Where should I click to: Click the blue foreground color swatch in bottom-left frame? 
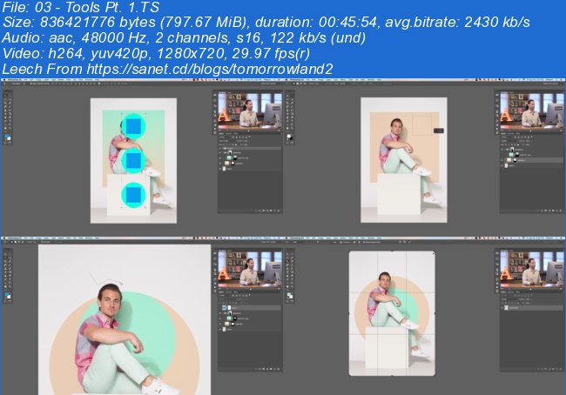point(6,295)
